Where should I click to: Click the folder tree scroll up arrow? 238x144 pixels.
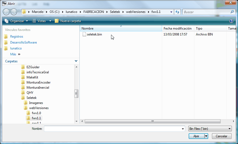tap(76, 67)
